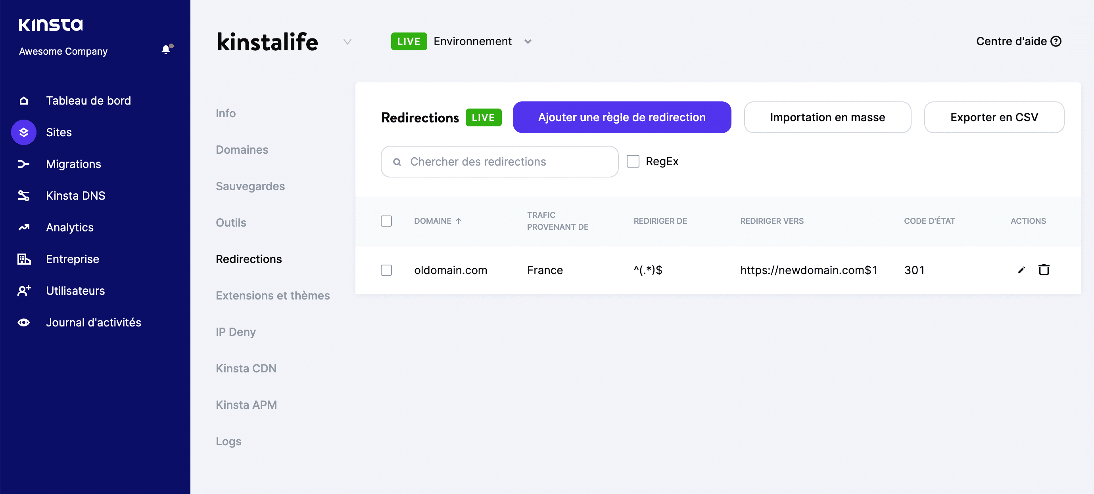Click Ajouter une règle de redirection
This screenshot has width=1094, height=494.
click(x=622, y=117)
